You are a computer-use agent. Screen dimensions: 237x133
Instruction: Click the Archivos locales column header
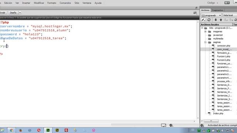click(x=216, y=24)
